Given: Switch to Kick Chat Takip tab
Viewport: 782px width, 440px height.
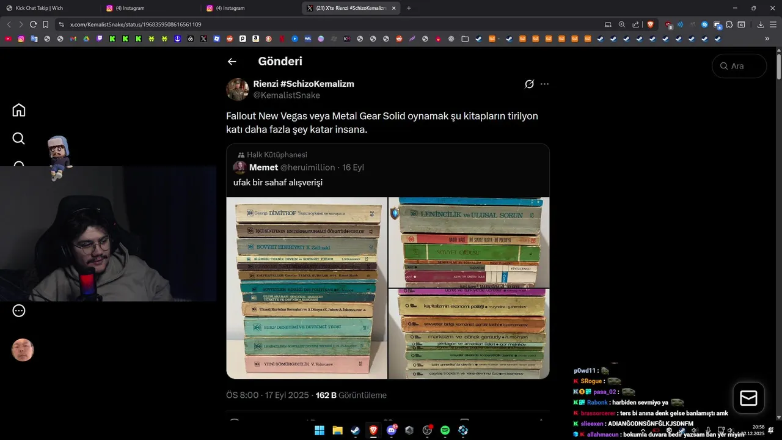Looking at the screenshot, I should [x=51, y=8].
